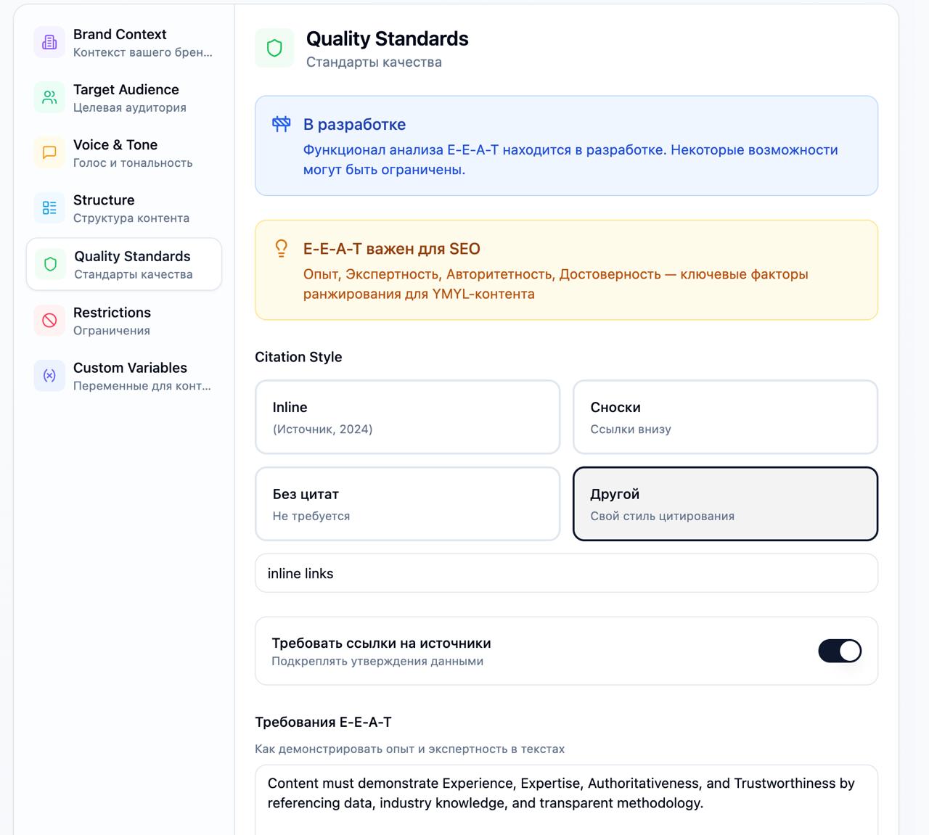Pick the Другой citation style card
The height and width of the screenshot is (835, 929).
[725, 504]
